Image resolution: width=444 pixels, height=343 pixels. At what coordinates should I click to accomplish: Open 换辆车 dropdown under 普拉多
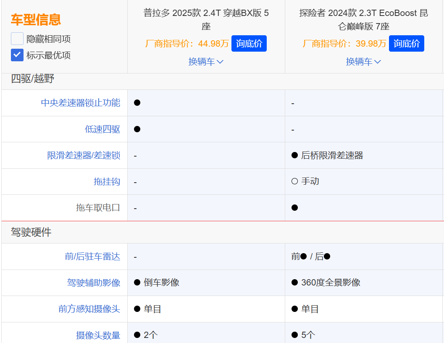206,61
